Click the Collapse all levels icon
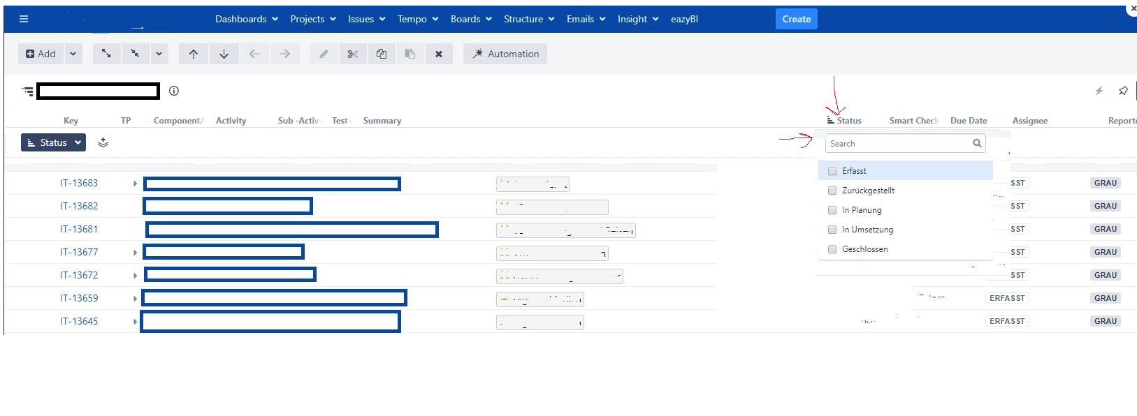This screenshot has height=416, width=1137. point(135,54)
